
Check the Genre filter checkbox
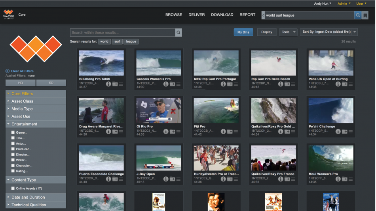pyautogui.click(x=13, y=133)
